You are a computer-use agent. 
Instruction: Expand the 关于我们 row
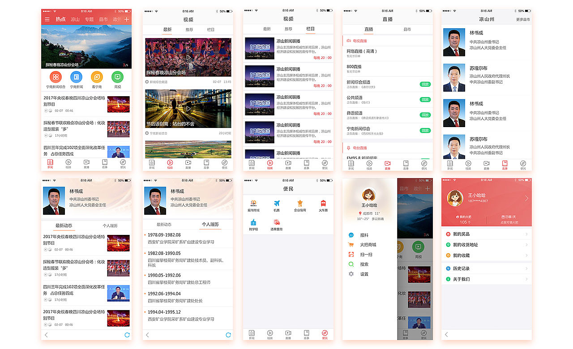[x=487, y=278]
